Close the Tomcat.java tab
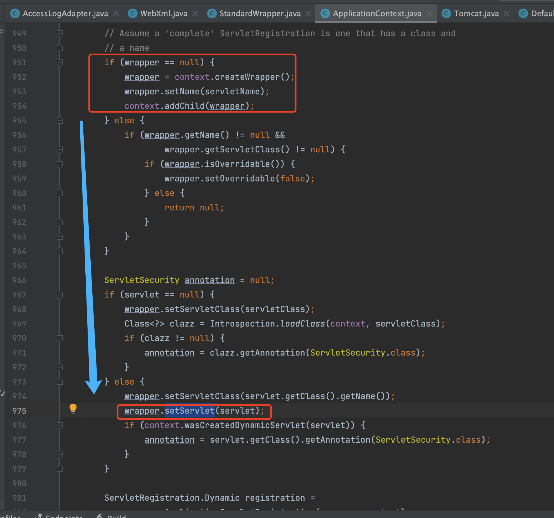Screen dimensions: 554x518 click(x=507, y=13)
